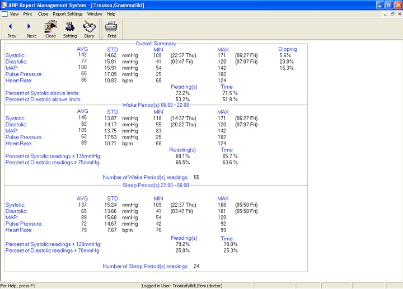Image resolution: width=403 pixels, height=289 pixels.
Task: Restore down the main application window
Action: click(389, 5)
